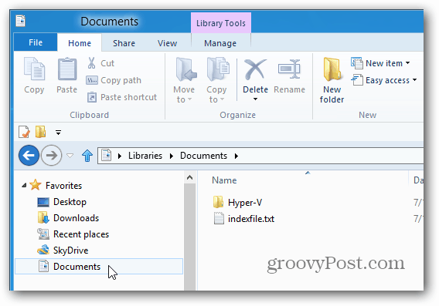439x306 pixels.
Task: Open the Copy to folder icon
Action: (217, 69)
